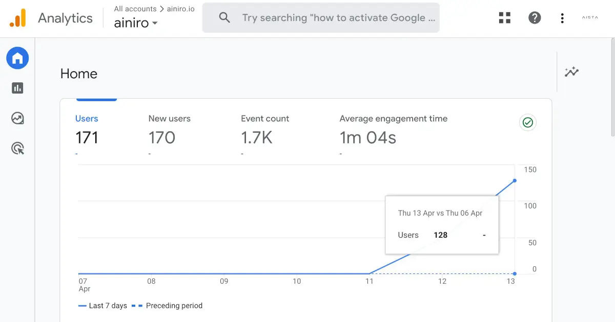Click the search input field
Image resolution: width=615 pixels, height=322 pixels.
pyautogui.click(x=338, y=18)
